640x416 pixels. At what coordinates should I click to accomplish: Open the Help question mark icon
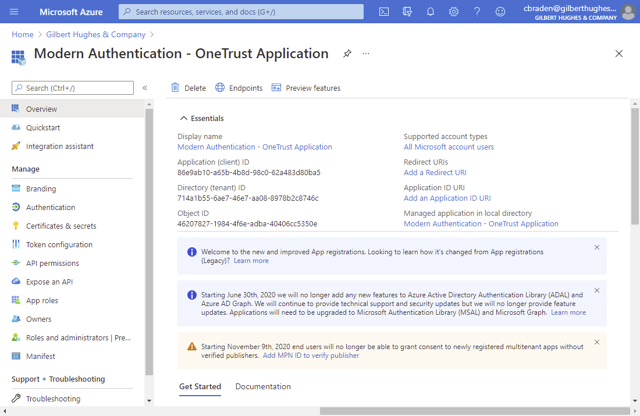[477, 12]
